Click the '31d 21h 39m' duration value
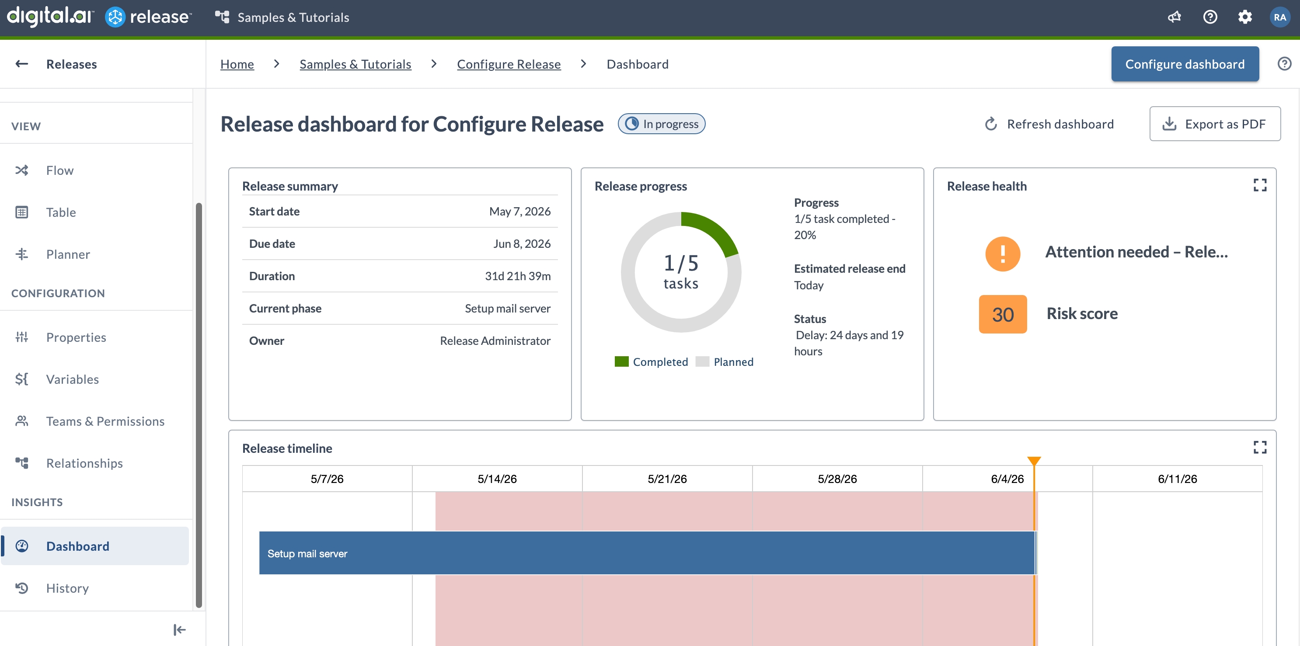Image resolution: width=1300 pixels, height=646 pixels. tap(518, 276)
